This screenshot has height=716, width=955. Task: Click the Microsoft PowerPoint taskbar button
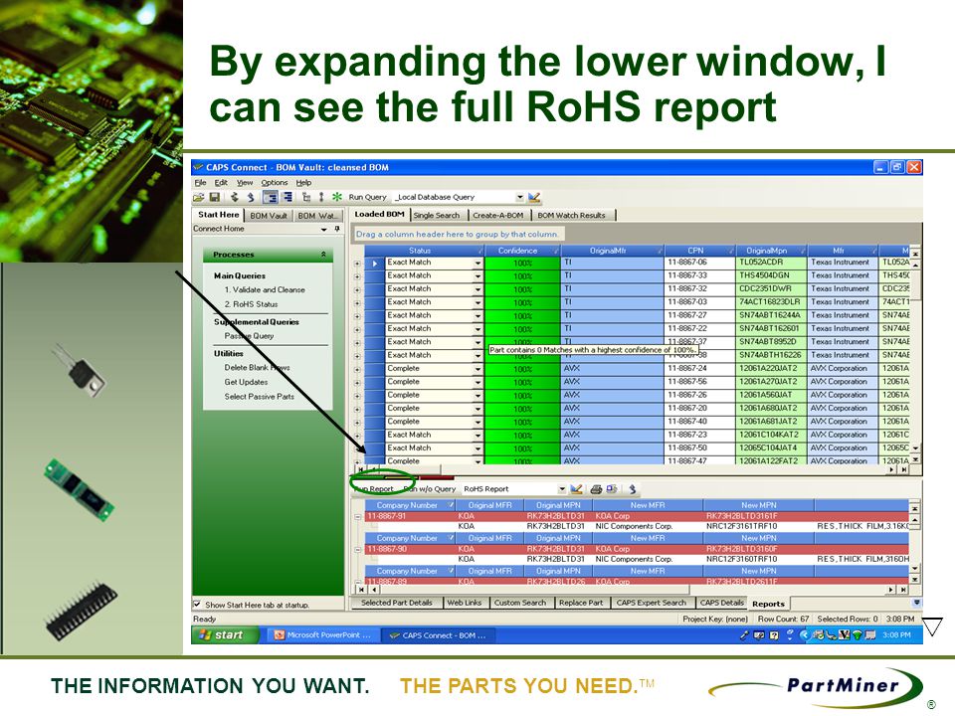point(322,635)
